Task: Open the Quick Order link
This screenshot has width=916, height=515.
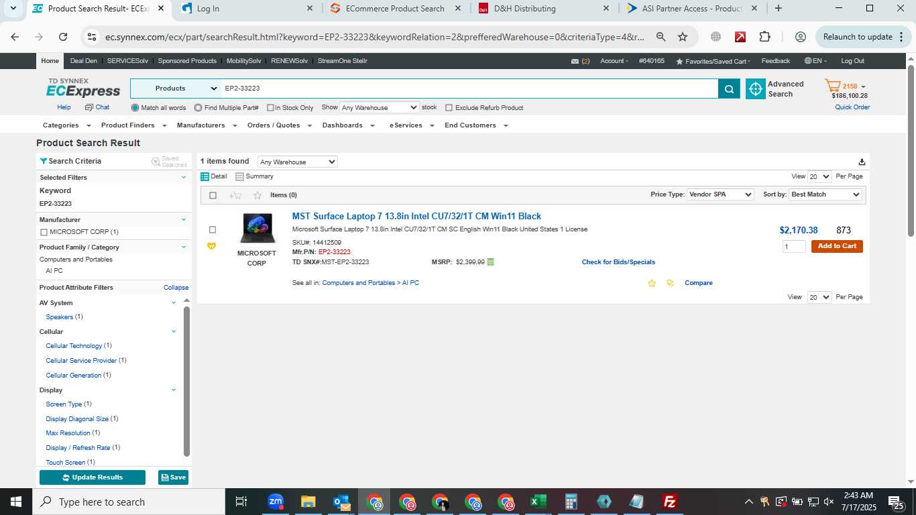Action: coord(852,107)
